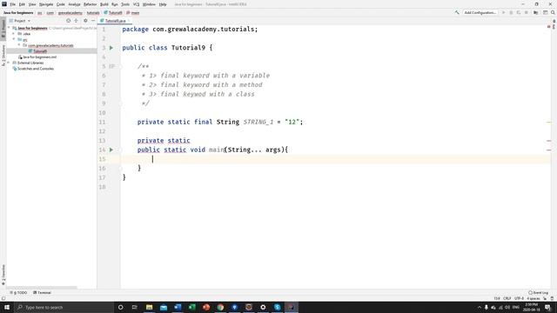Open File Explorer from the taskbar

149,307
